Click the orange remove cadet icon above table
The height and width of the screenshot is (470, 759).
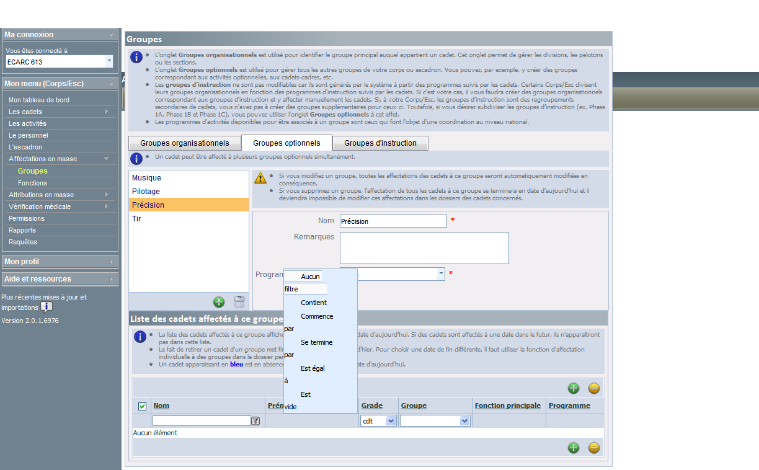(x=594, y=388)
